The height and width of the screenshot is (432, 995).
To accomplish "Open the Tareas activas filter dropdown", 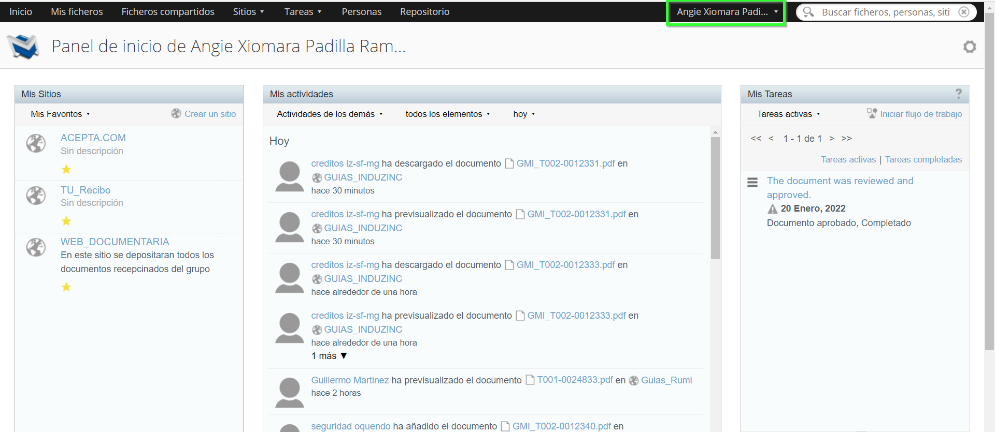I will point(789,114).
